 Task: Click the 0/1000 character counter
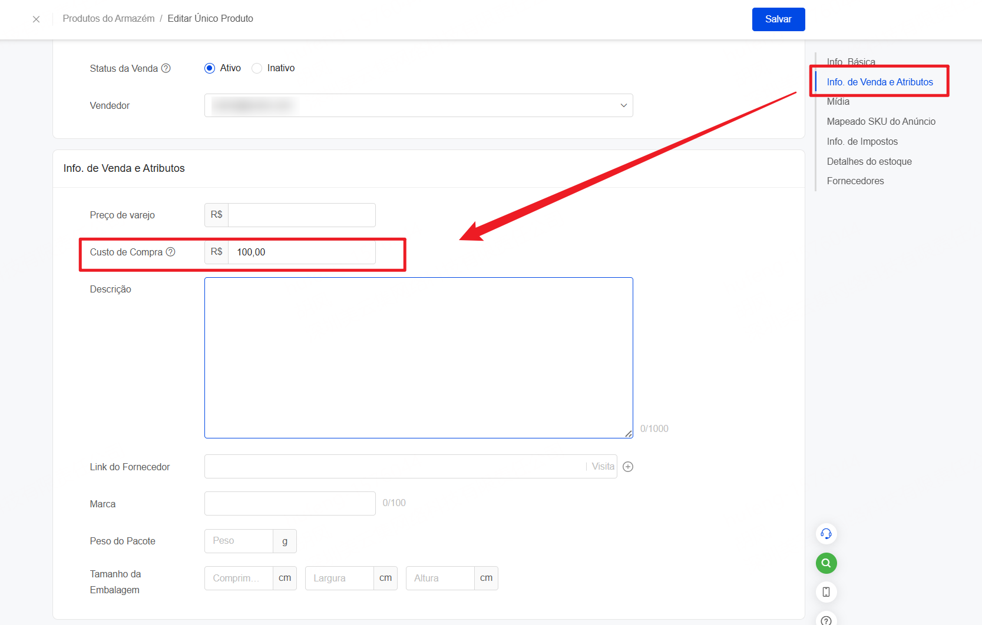(654, 428)
